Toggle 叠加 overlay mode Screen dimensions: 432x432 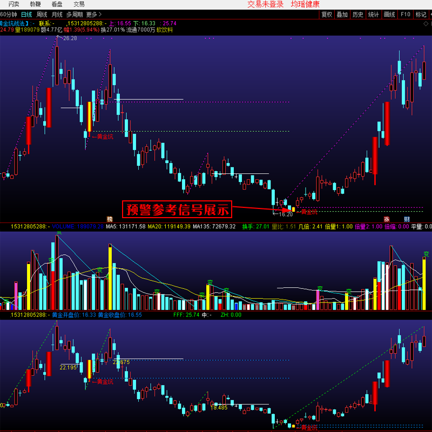point(342,15)
